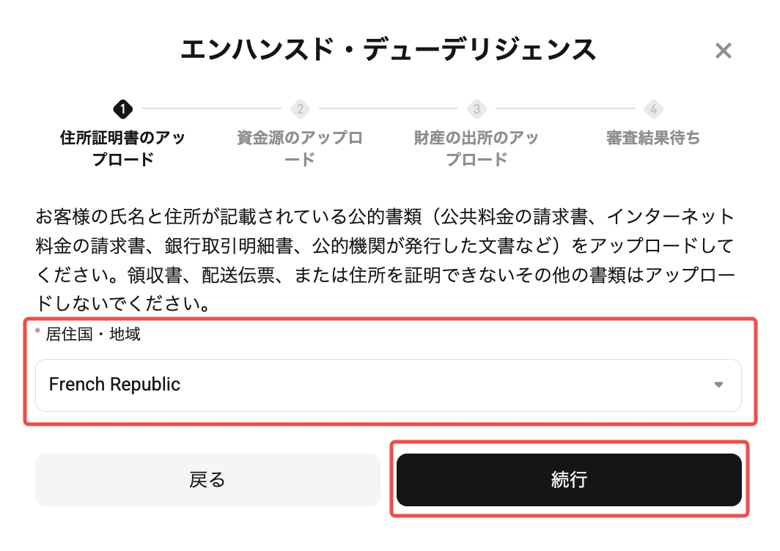
Task: Click the 続行 continue button
Action: (570, 480)
